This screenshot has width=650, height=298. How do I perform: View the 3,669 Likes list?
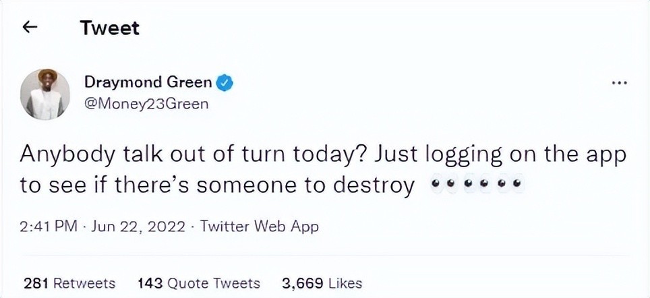click(322, 283)
